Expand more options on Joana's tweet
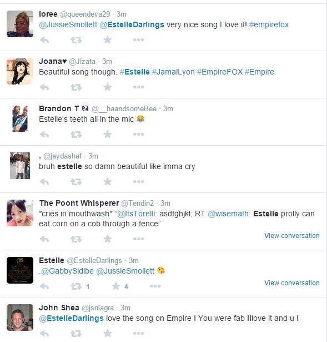 pyautogui.click(x=139, y=87)
